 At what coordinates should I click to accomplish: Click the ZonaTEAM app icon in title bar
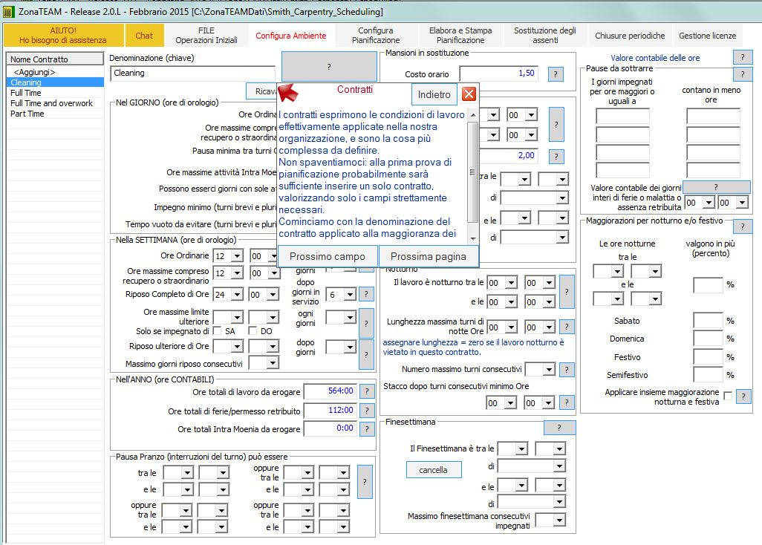pos(8,11)
